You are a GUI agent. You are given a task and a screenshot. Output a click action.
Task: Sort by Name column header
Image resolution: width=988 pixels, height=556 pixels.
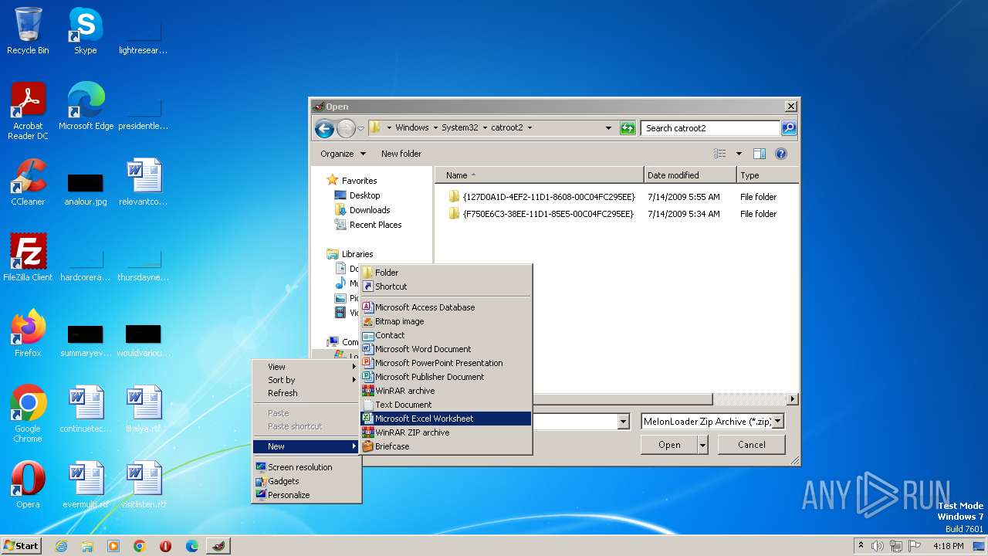pos(540,175)
